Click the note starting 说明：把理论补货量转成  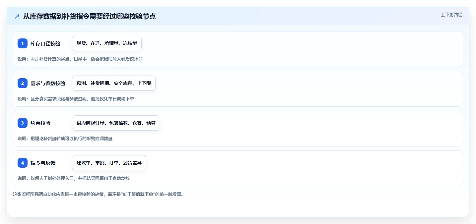point(65,139)
